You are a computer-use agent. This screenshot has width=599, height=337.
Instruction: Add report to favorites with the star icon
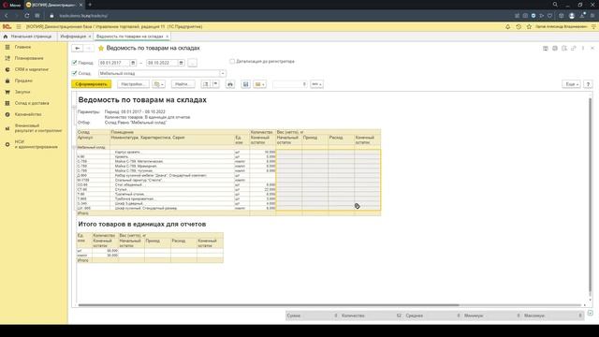coord(101,48)
